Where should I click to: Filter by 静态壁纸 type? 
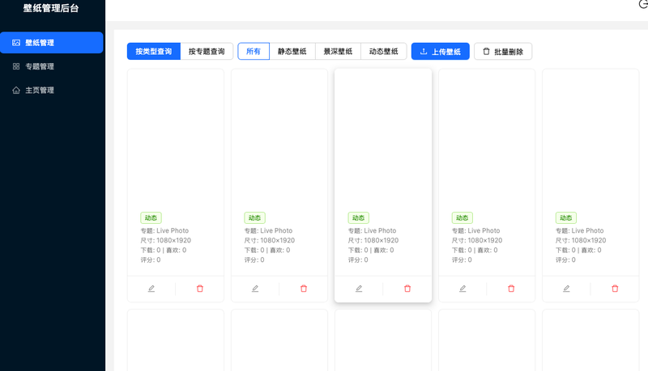point(292,52)
